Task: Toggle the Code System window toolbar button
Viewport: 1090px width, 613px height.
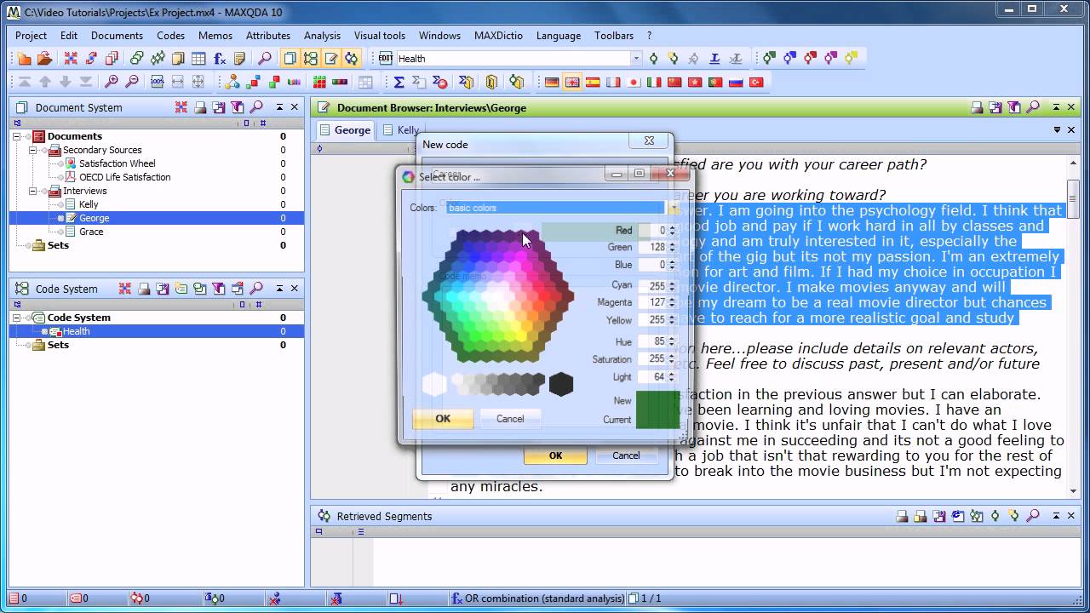Action: [x=310, y=59]
